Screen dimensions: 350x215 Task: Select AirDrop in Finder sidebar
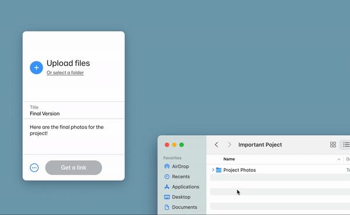coord(177,167)
